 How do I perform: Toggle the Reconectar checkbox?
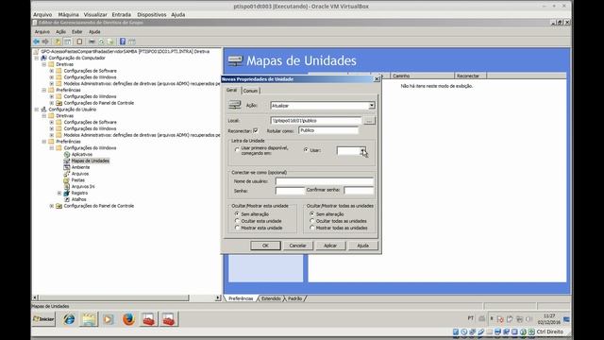point(256,130)
